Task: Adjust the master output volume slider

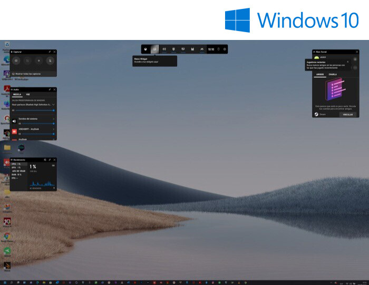Action: [35, 110]
